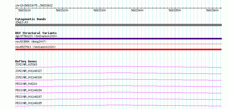
Task: Click ruler position 56833500
Action: click(x=175, y=10)
